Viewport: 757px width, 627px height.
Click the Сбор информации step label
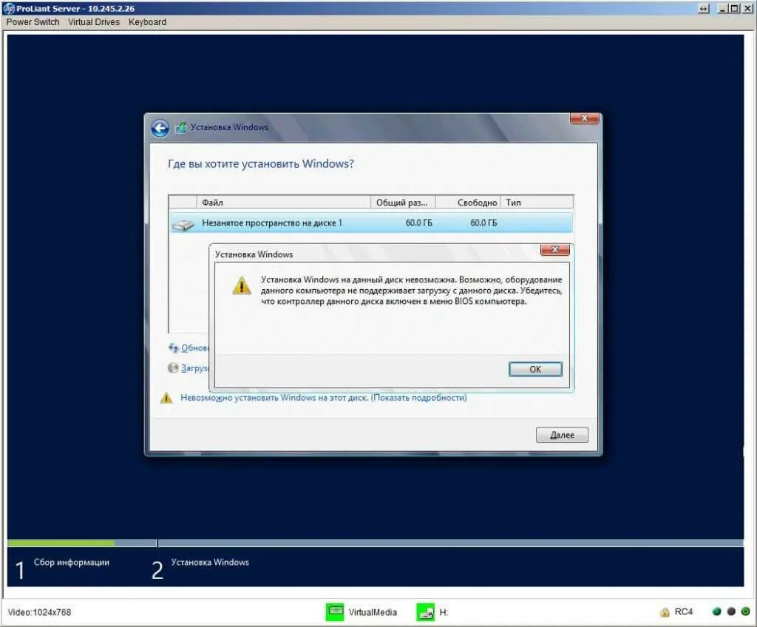[72, 562]
